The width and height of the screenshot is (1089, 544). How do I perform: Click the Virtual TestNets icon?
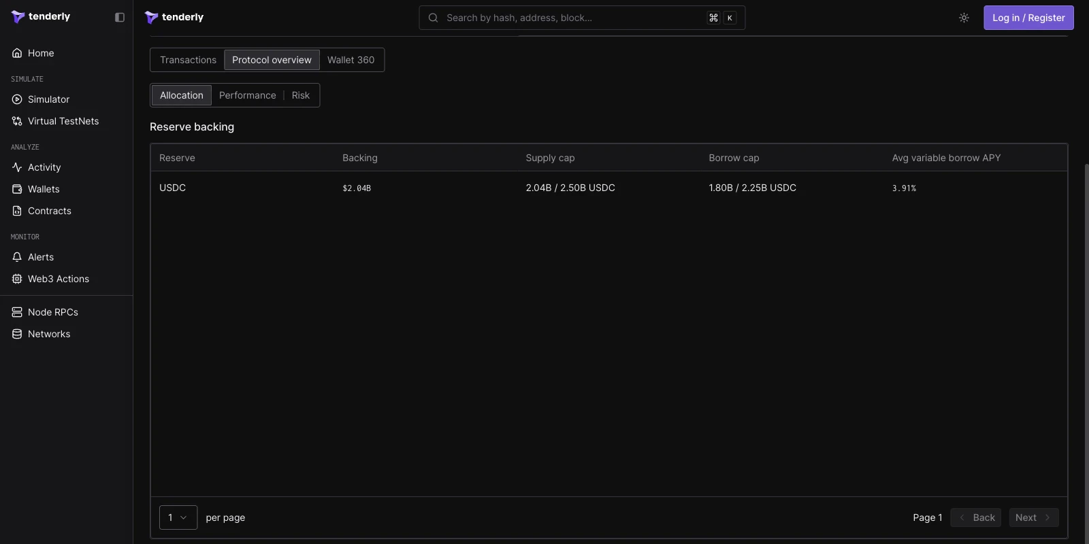coord(17,121)
